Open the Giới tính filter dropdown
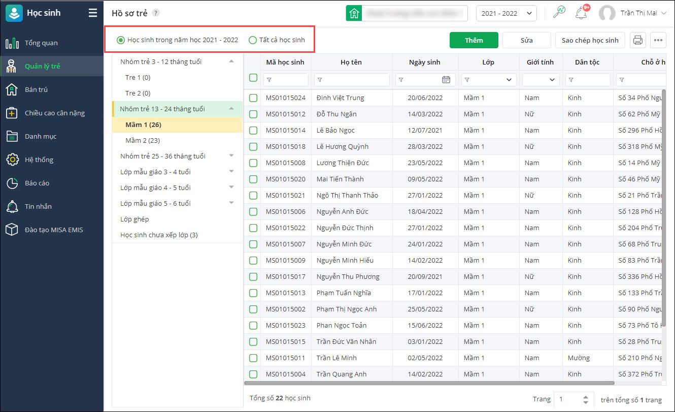Image resolution: width=675 pixels, height=412 pixels. (541, 80)
